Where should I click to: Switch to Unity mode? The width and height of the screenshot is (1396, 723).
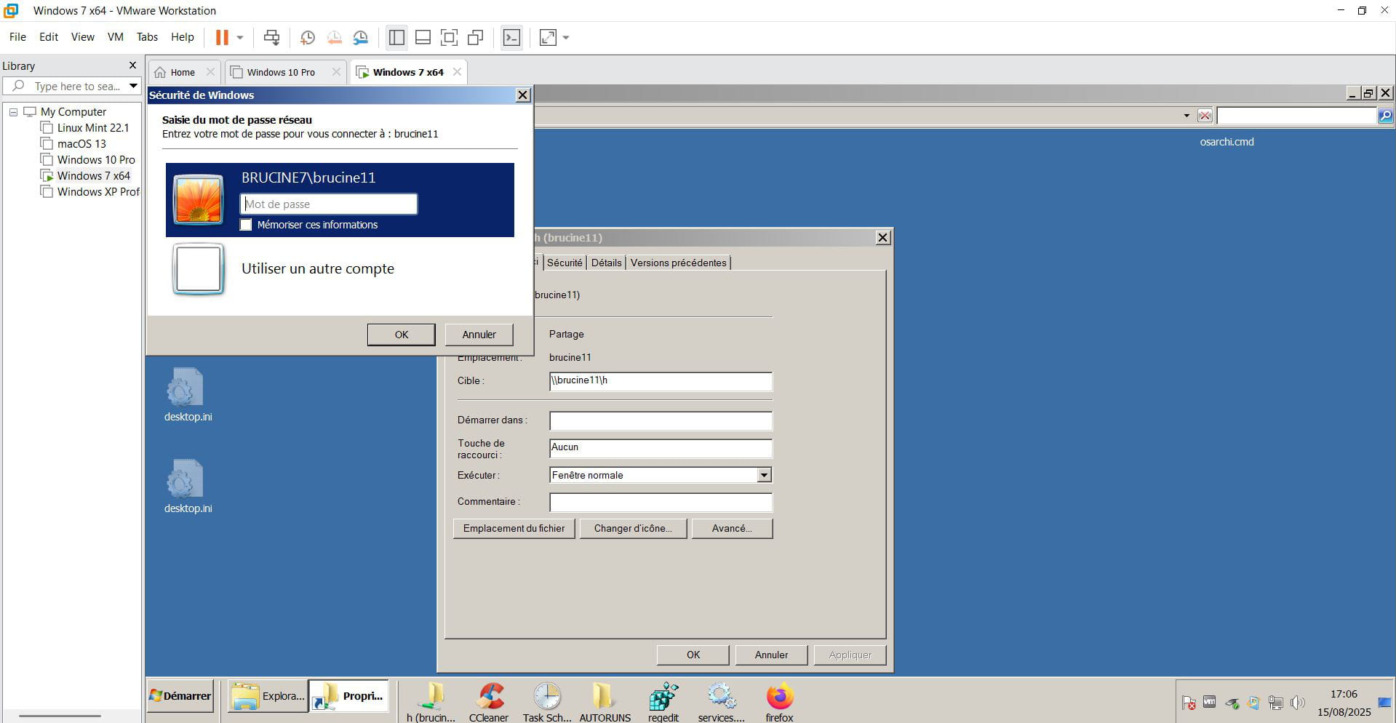coord(476,37)
